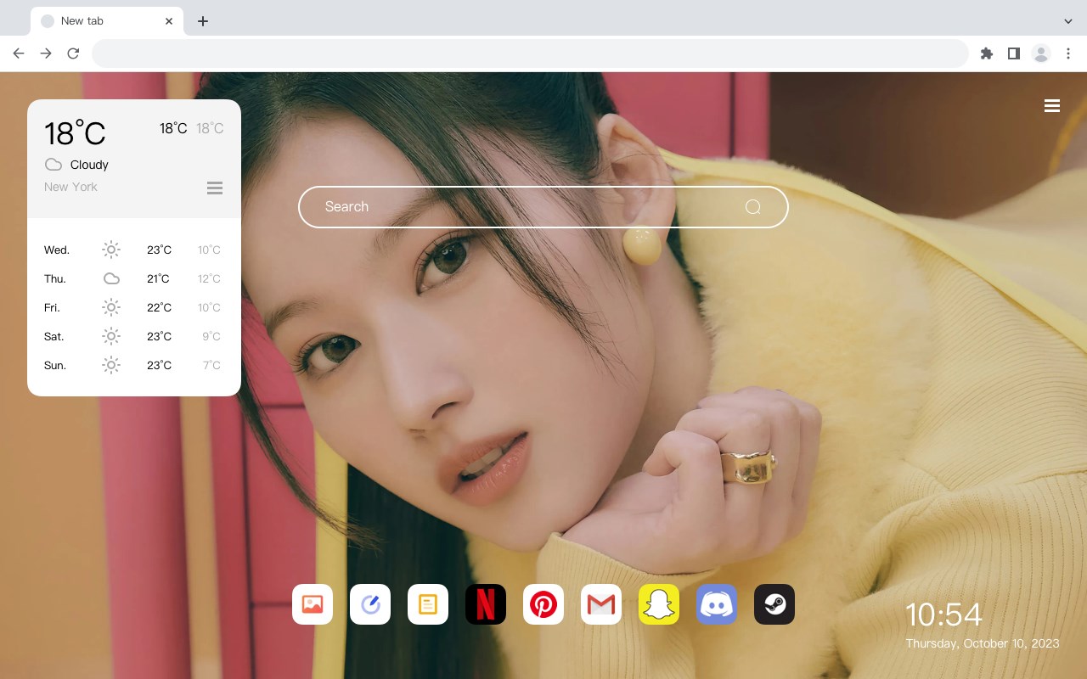Click the 21°C high for Thursday
1087x679 pixels.
158,278
